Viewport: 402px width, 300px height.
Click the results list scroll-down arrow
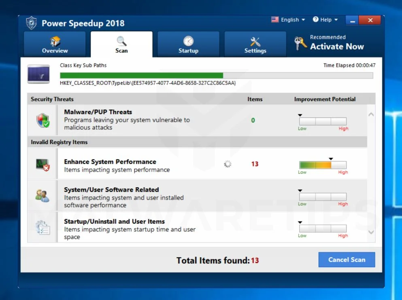coord(371,232)
